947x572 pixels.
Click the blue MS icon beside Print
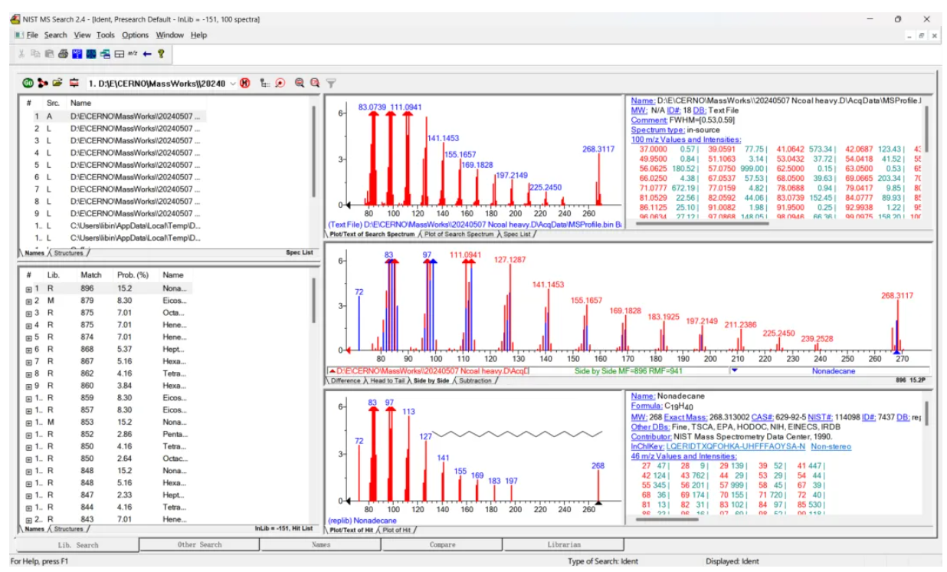coord(77,54)
